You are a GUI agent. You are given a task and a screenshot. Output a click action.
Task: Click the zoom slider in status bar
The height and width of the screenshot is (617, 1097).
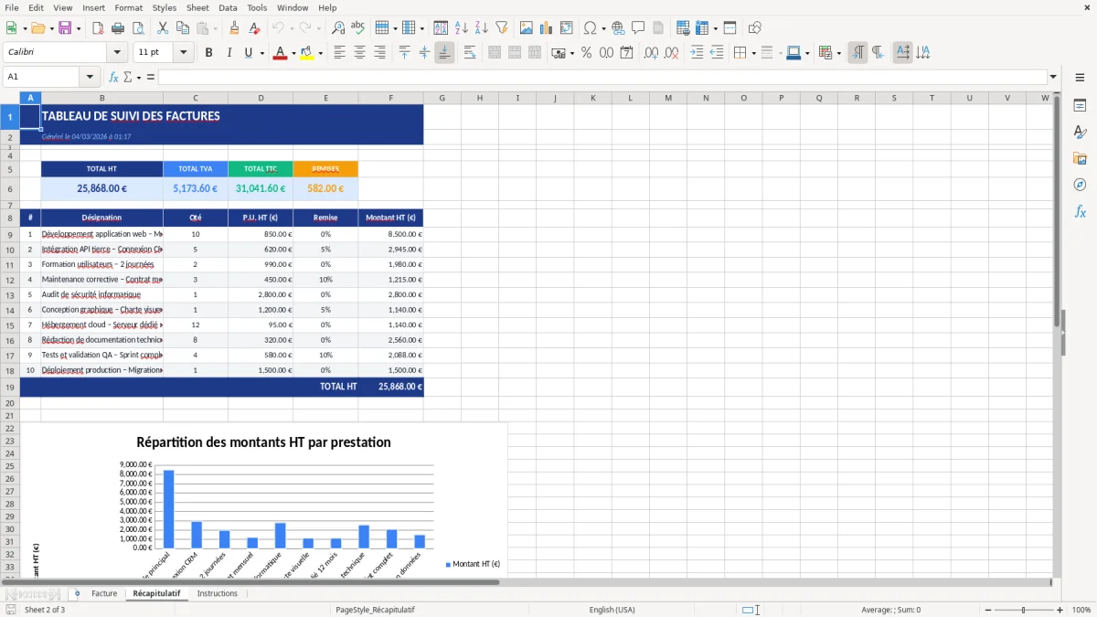(1023, 610)
